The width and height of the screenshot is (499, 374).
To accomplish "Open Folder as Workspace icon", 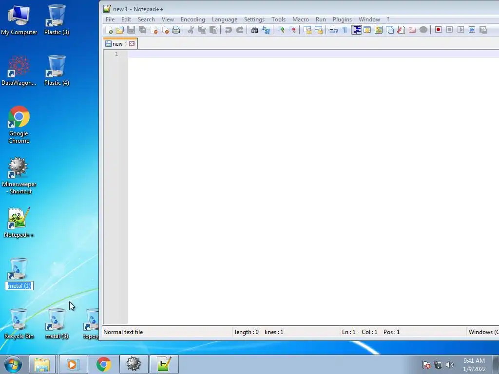I will pyautogui.click(x=412, y=30).
